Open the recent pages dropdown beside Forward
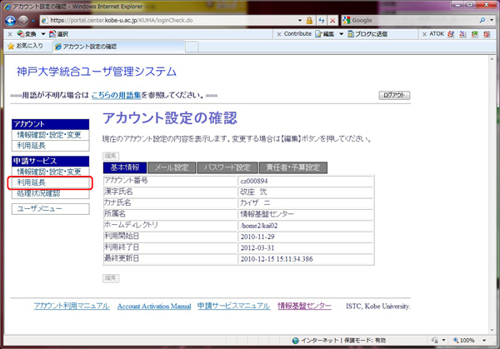 click(33, 20)
